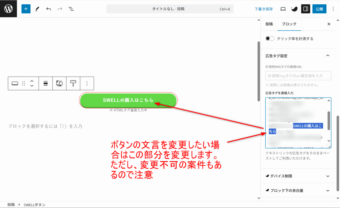Screen dimensions: 340x208
Task: Click the block margin toolbar icon
Action: [73, 83]
